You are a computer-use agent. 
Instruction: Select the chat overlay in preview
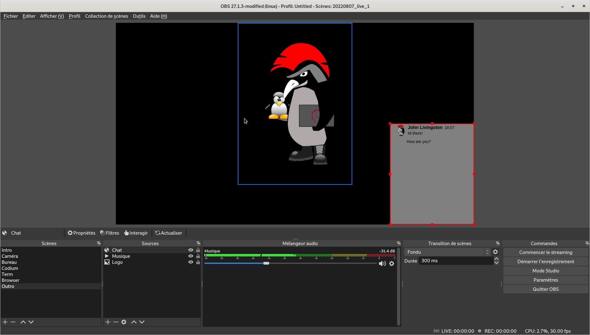(x=432, y=174)
